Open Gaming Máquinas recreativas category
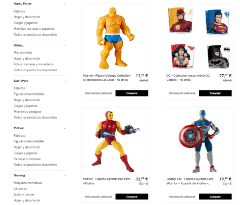 28,183
